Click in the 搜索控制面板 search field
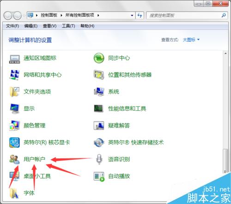The height and width of the screenshot is (204, 231). [x=184, y=15]
